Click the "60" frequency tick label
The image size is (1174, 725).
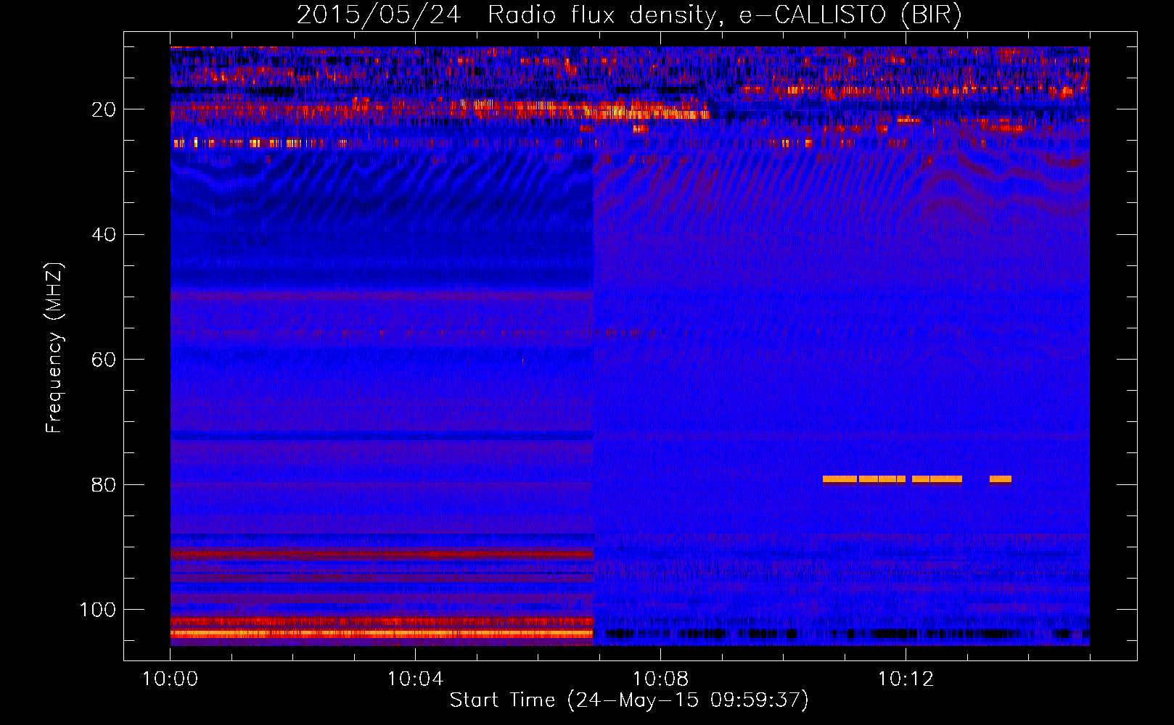click(104, 360)
